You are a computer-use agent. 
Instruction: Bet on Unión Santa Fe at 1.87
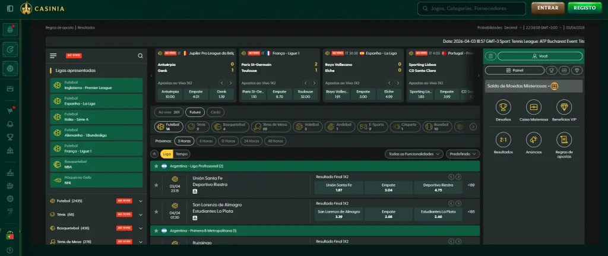[x=339, y=188]
